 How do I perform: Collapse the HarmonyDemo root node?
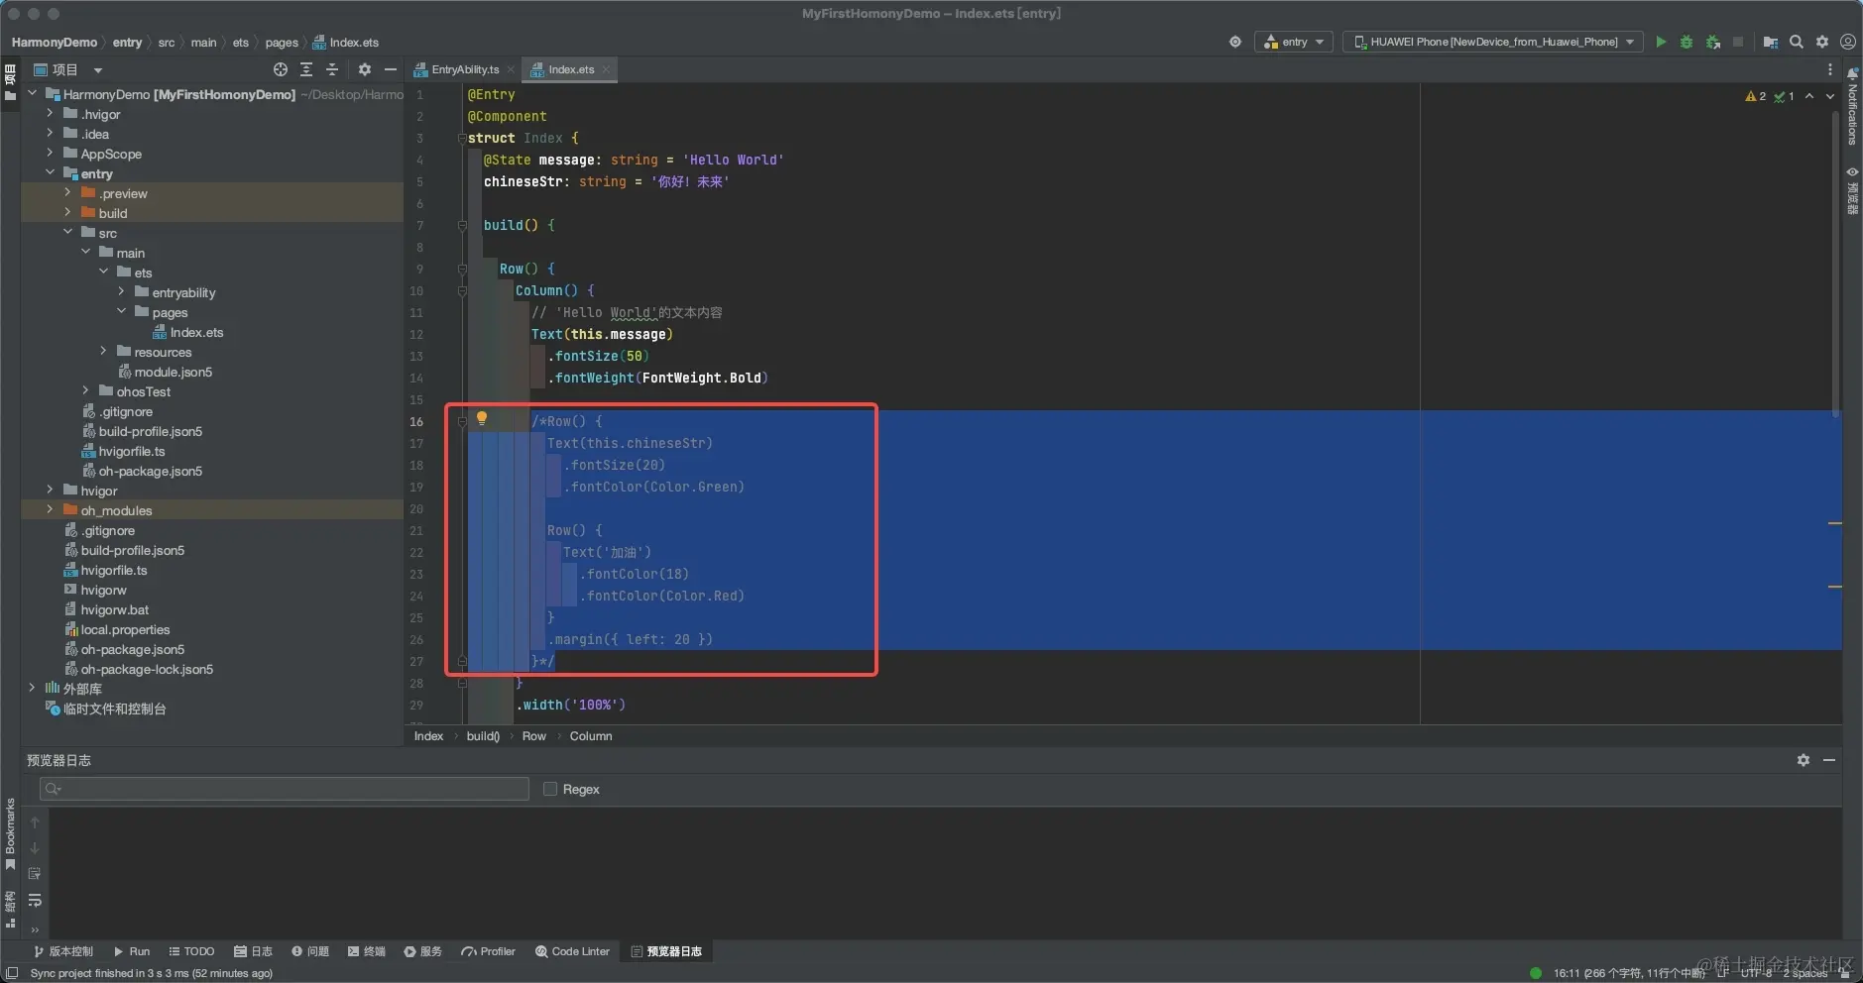(x=33, y=94)
